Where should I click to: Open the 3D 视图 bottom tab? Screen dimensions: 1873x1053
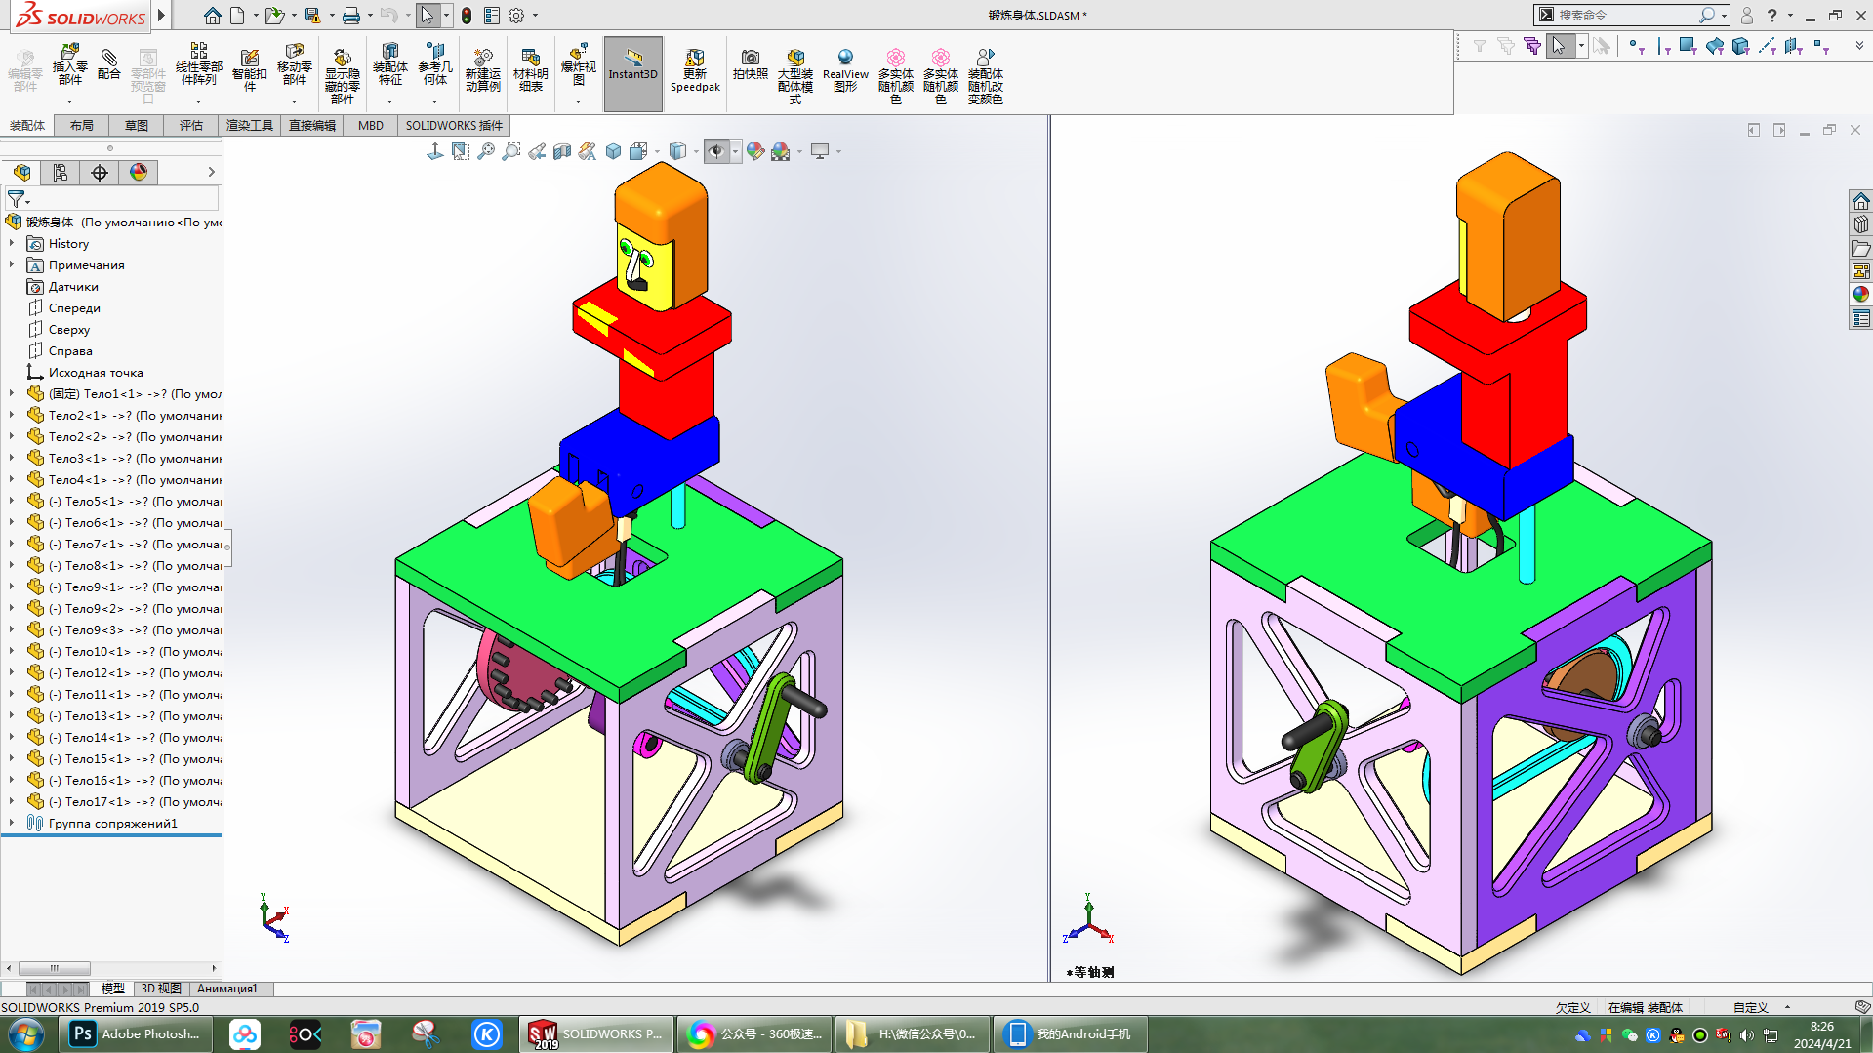coord(161,989)
